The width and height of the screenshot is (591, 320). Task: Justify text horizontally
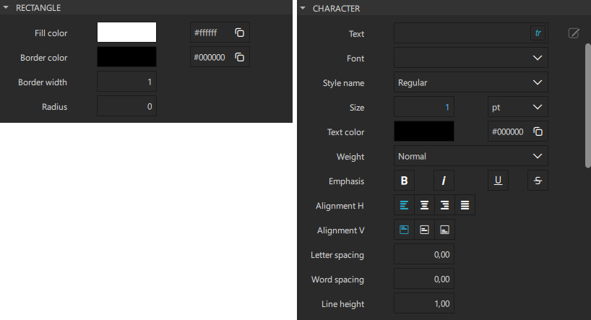pos(465,205)
